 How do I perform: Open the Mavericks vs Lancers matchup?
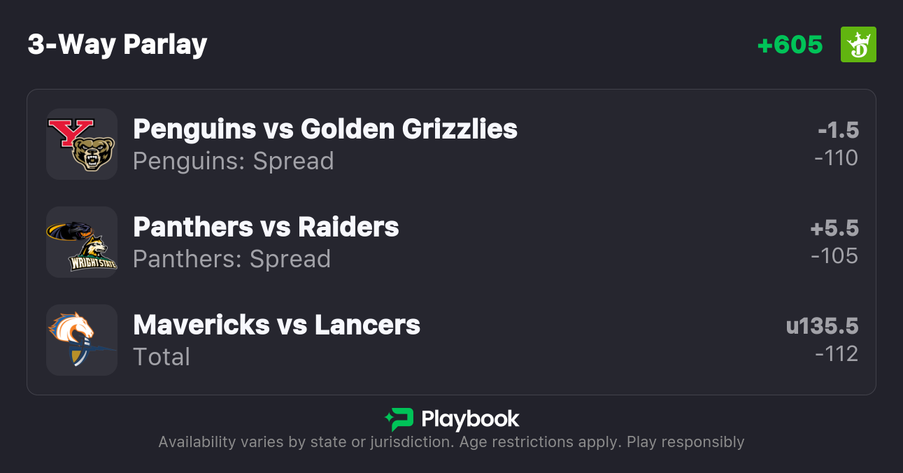click(276, 325)
